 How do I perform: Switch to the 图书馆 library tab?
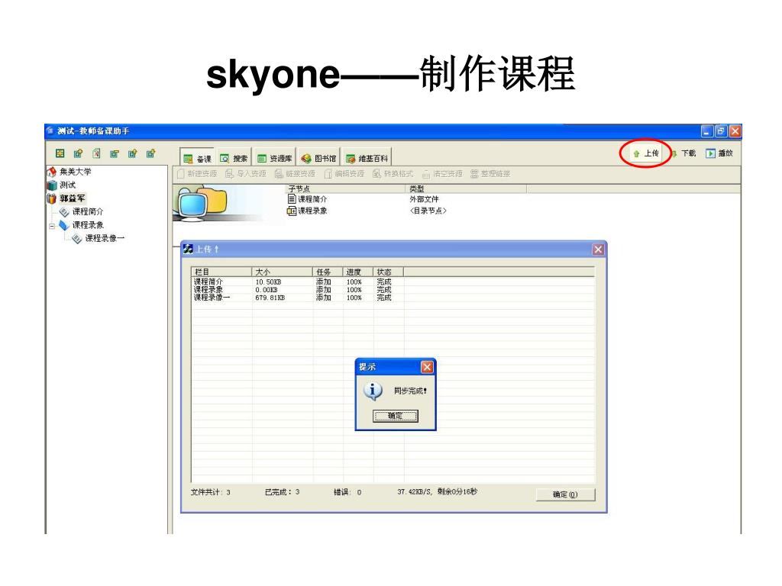318,159
